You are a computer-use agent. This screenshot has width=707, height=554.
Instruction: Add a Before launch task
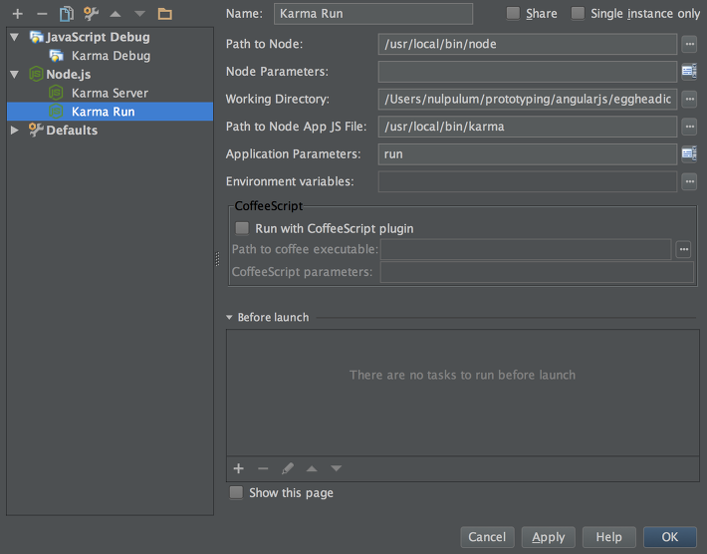[x=239, y=468]
